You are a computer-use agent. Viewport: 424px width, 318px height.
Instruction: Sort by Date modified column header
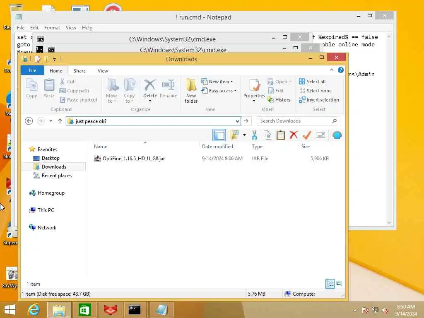(x=224, y=146)
